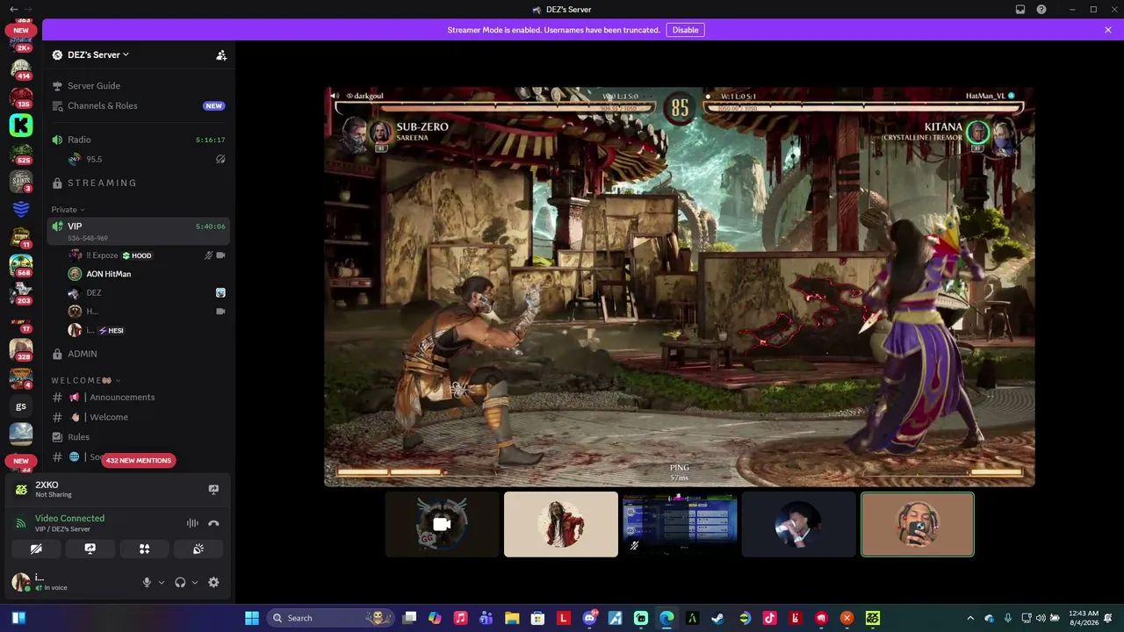1124x632 pixels.
Task: Open the 2XKO app on the taskbar
Action: [x=872, y=618]
